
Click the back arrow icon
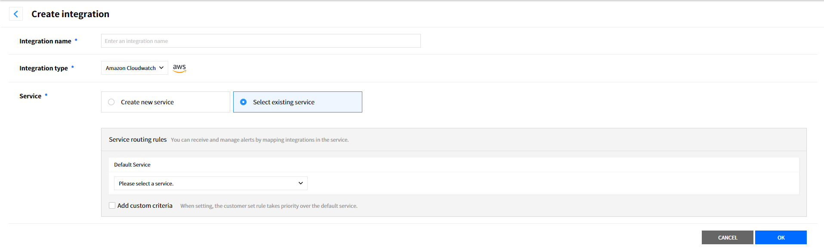tap(16, 14)
